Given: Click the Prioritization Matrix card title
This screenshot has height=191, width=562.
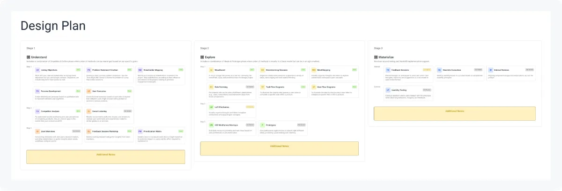Looking at the screenshot, I should [154, 132].
